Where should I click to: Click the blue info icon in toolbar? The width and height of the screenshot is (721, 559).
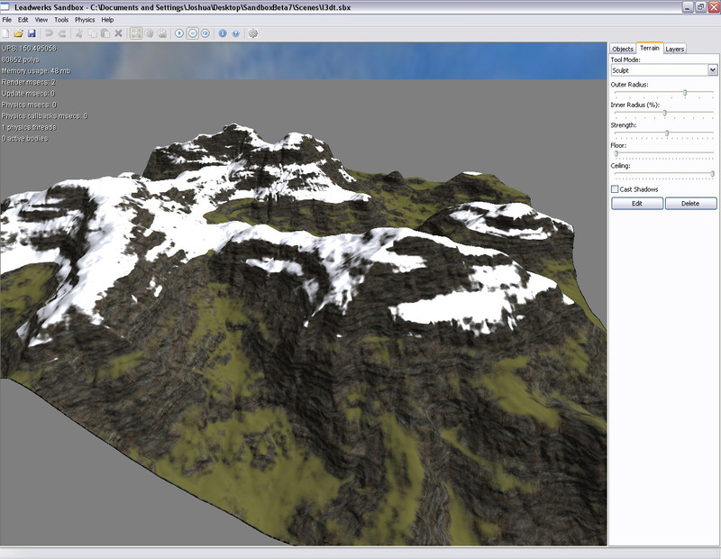223,33
